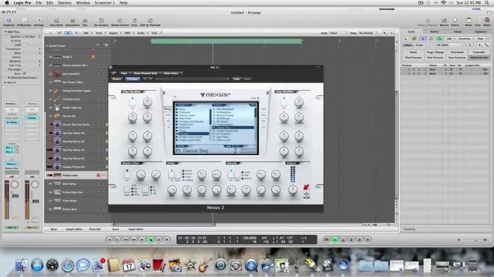Click the Nexus right menu lines icon
The image size is (494, 277).
coord(268,93)
